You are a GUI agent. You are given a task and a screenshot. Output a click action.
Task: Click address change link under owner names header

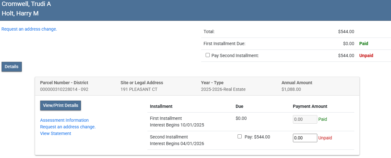pos(29,29)
